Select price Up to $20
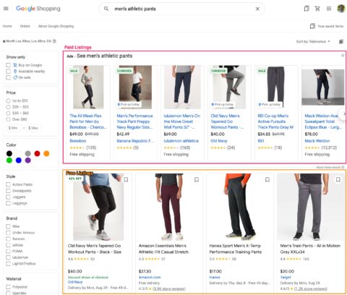The width and height of the screenshot is (347, 295). tap(8, 101)
